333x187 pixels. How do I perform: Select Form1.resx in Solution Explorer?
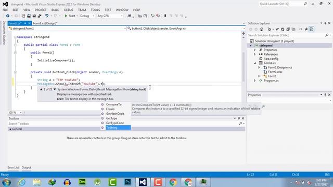tap(275, 72)
